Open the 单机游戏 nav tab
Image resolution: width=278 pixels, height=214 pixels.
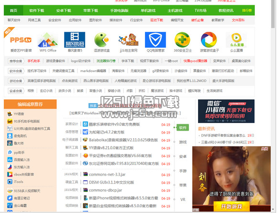pyautogui.click(x=148, y=11)
